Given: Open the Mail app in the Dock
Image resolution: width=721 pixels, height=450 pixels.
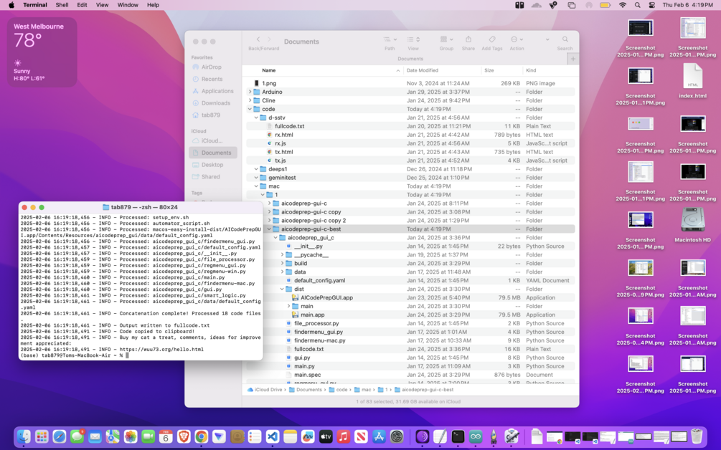Looking at the screenshot, I should [95, 436].
